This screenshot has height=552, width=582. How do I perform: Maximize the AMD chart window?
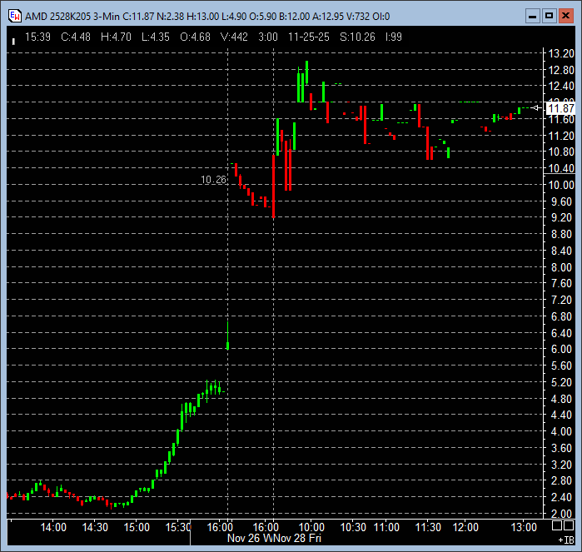point(549,15)
